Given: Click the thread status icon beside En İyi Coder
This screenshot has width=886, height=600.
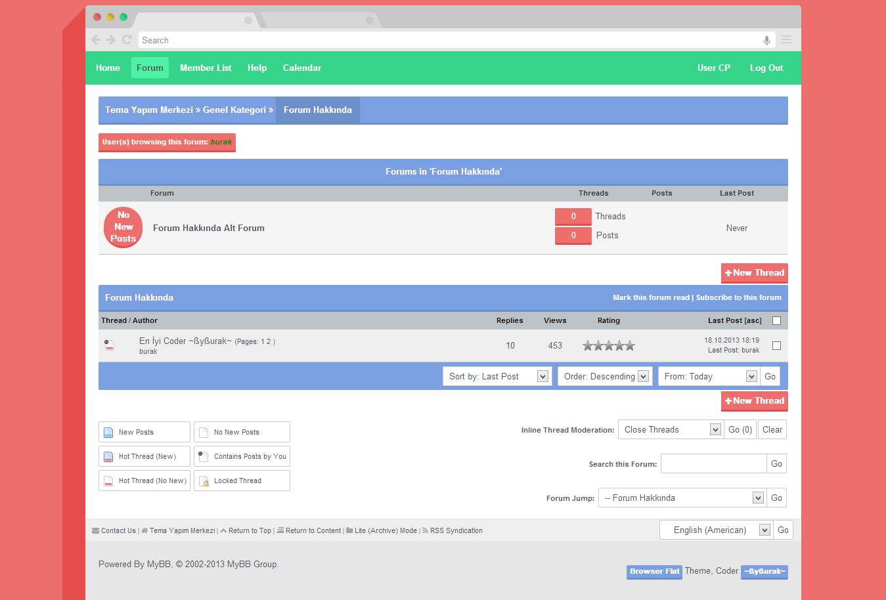Looking at the screenshot, I should tap(110, 345).
